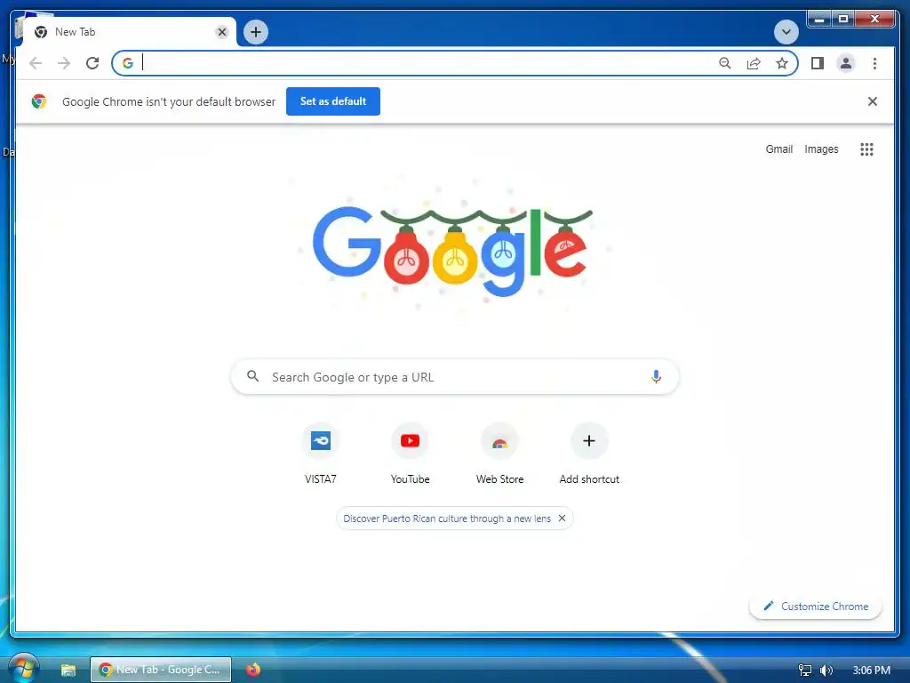Open Discover Puerto Rican culture promo
910x683 pixels.
pos(447,518)
